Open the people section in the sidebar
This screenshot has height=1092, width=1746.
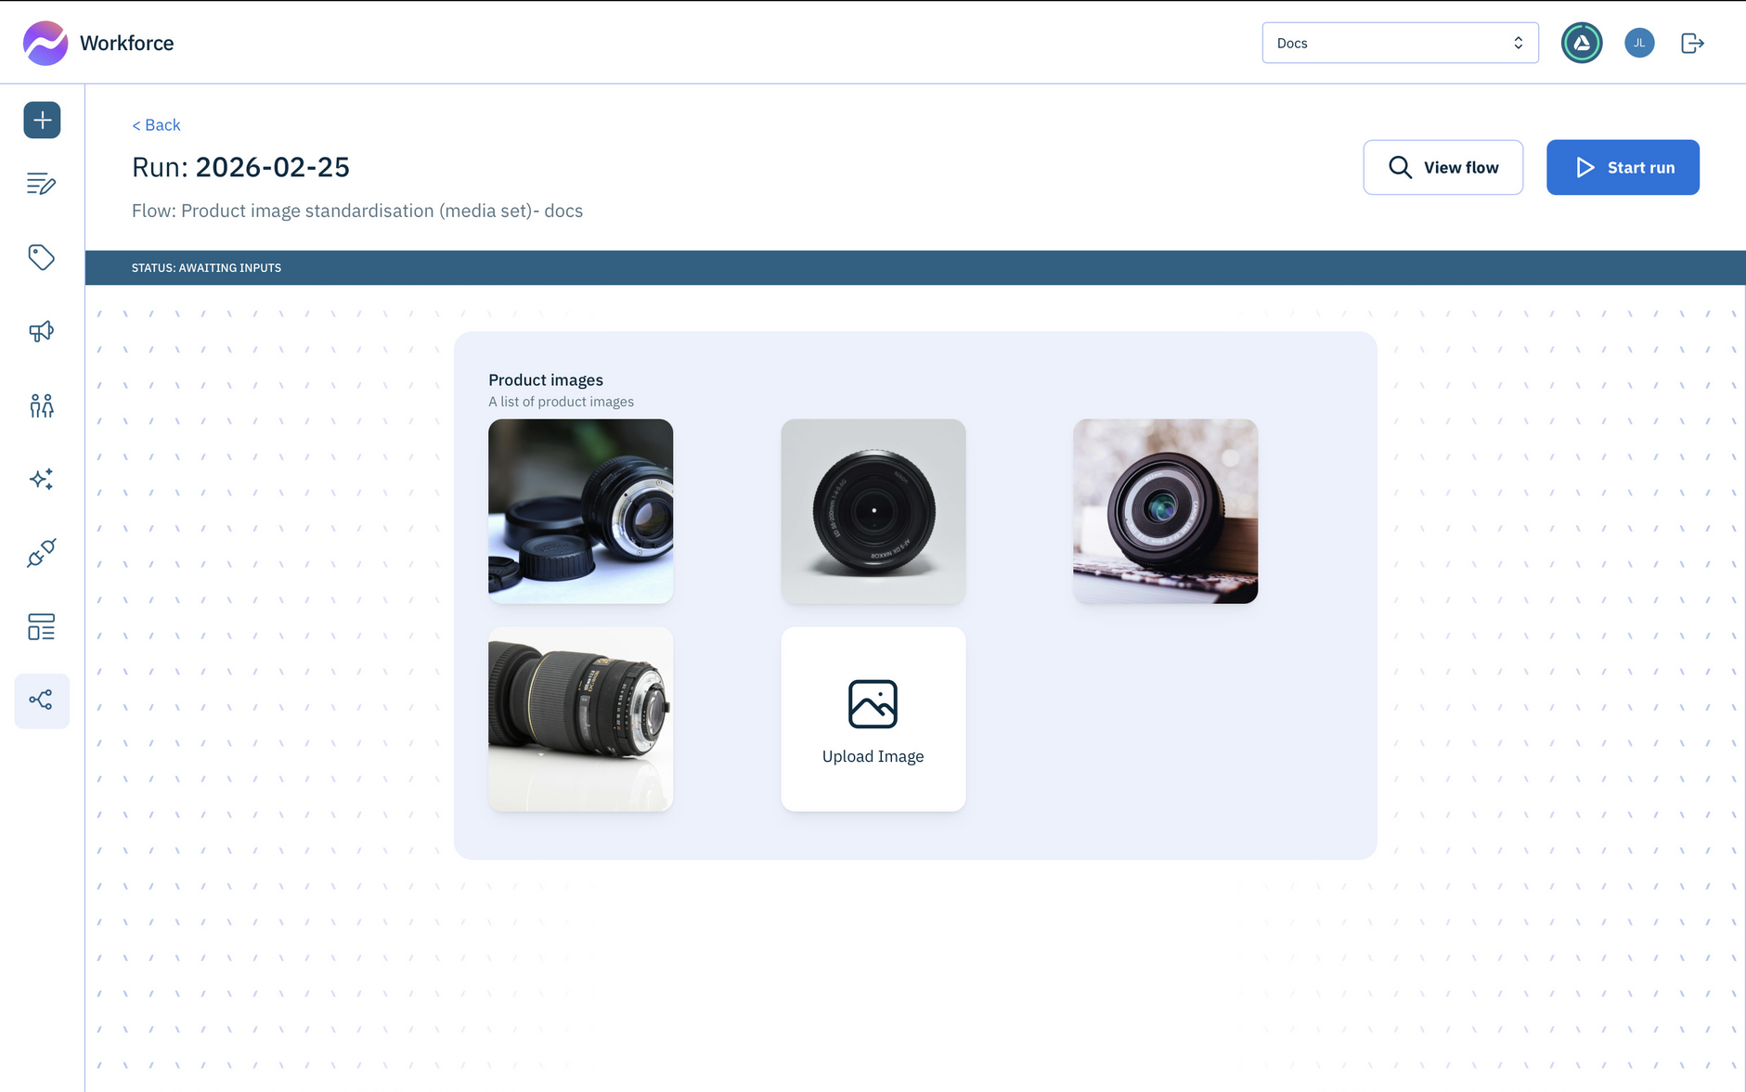coord(42,405)
